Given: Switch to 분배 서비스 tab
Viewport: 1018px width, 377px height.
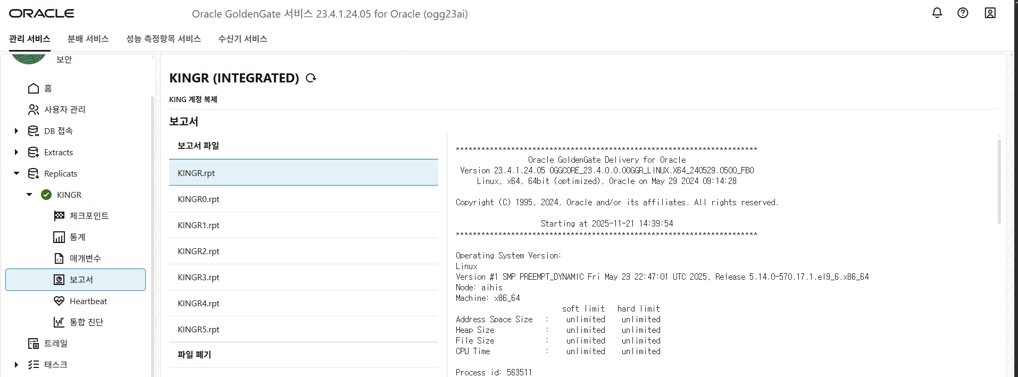Looking at the screenshot, I should click(x=88, y=39).
